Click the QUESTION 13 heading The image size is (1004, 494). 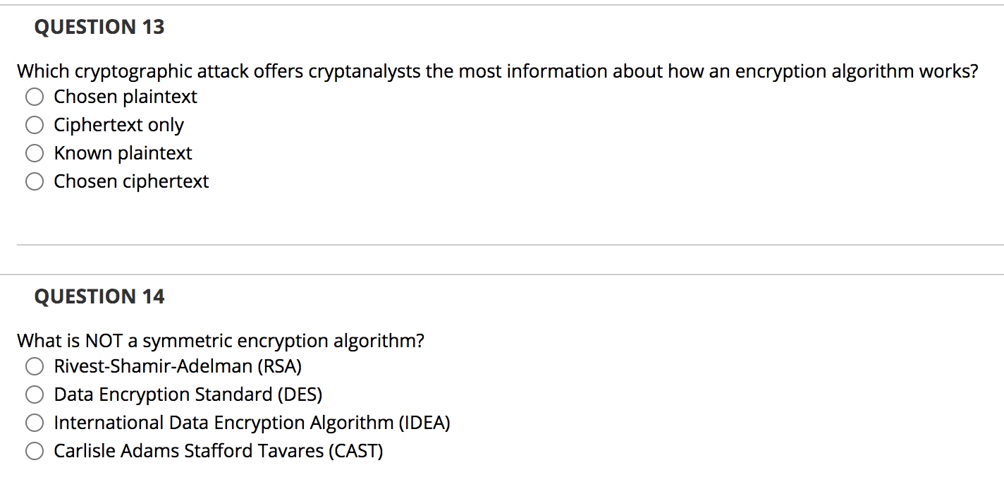pyautogui.click(x=99, y=27)
